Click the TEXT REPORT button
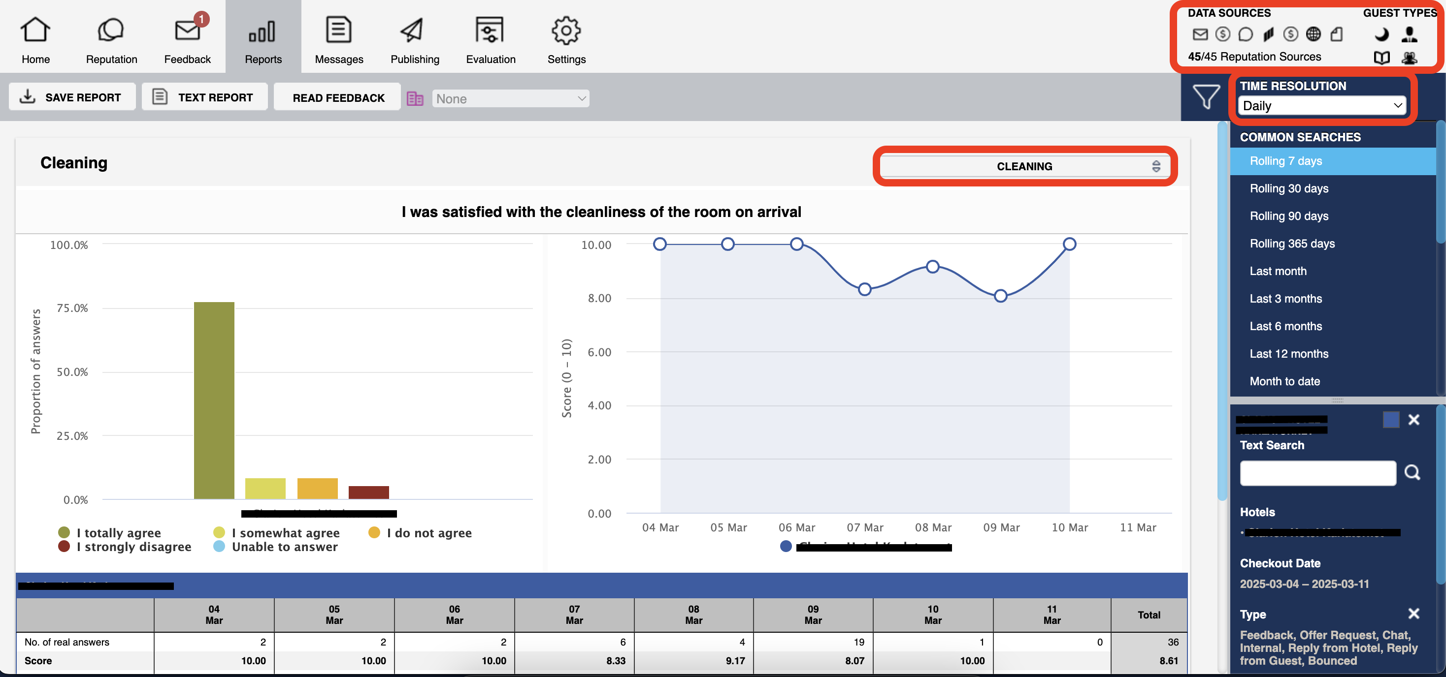1446x677 pixels. click(204, 97)
